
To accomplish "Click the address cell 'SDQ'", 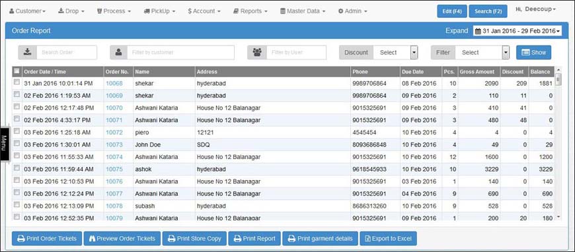I will [203, 144].
